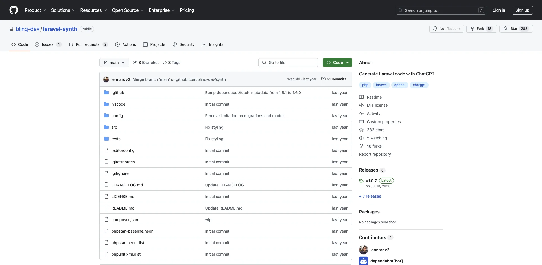The width and height of the screenshot is (542, 265).
Task: Click the dependabot[bot] avatar
Action: tap(364, 261)
